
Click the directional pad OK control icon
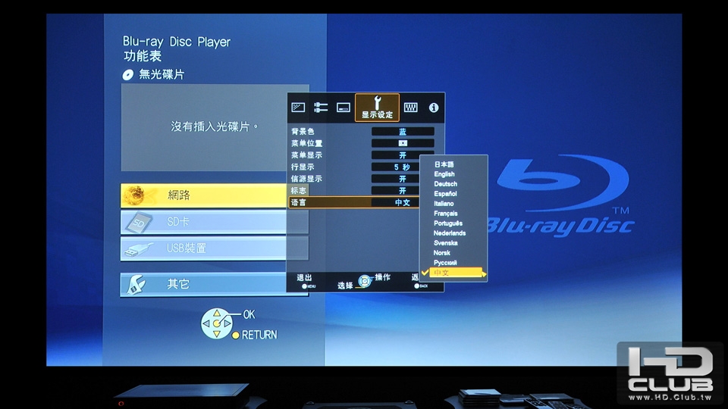[216, 323]
